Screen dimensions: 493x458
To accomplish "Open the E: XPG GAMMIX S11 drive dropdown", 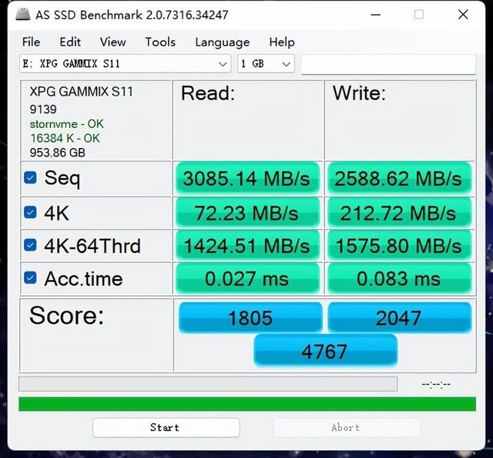I will click(x=125, y=64).
